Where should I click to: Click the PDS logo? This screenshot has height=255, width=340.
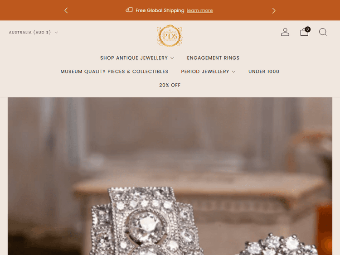pyautogui.click(x=170, y=36)
